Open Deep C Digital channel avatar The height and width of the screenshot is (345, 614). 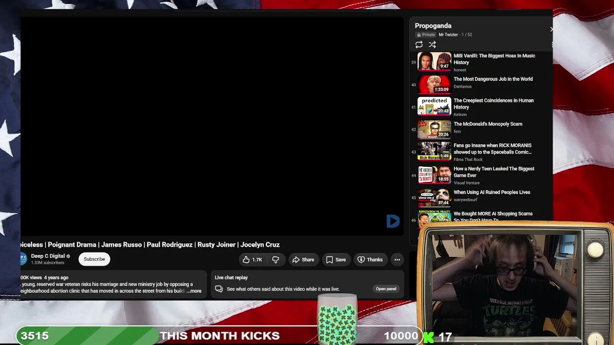24,259
